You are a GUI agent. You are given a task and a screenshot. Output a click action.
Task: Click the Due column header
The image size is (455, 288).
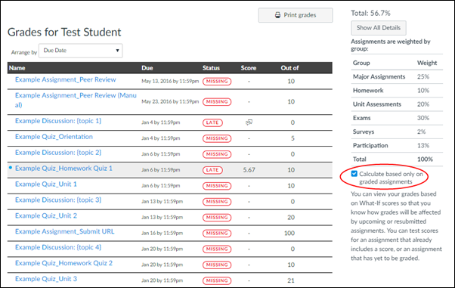click(147, 68)
